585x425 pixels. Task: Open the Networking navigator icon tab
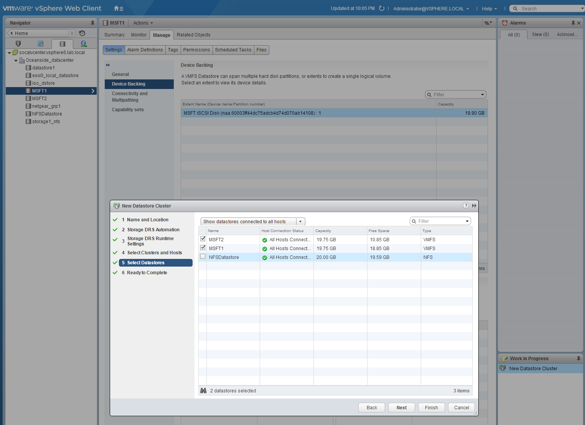(84, 44)
